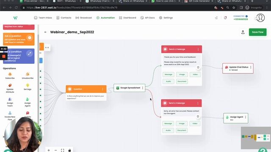The image size is (271, 152).
Task: Open options on lower Send a message node
Action: coord(198,103)
